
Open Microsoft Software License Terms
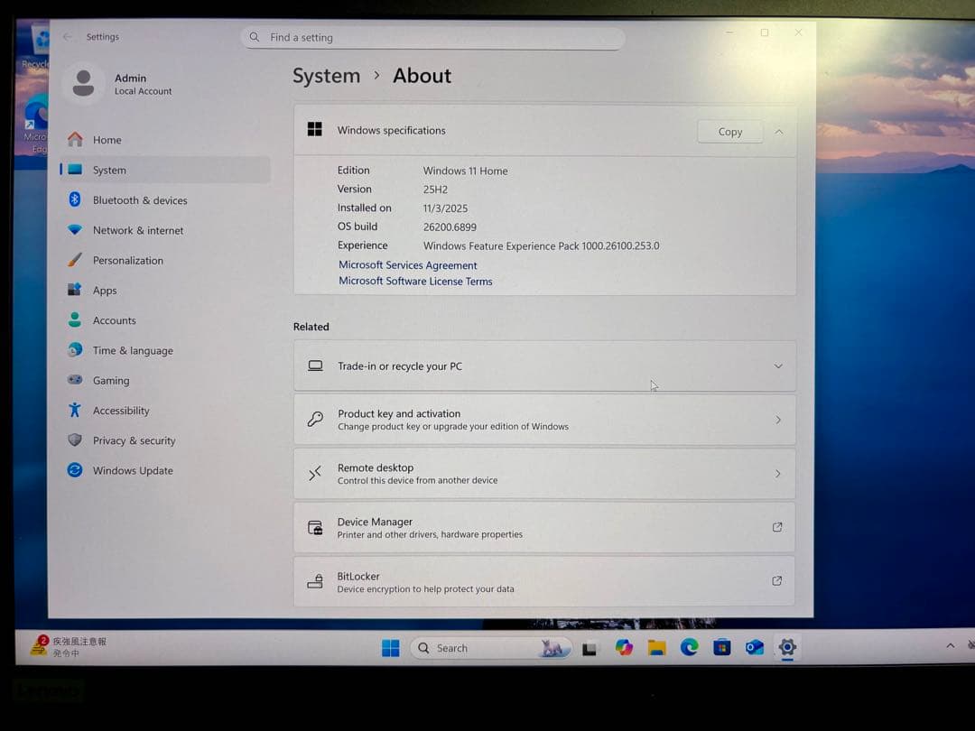pos(415,281)
